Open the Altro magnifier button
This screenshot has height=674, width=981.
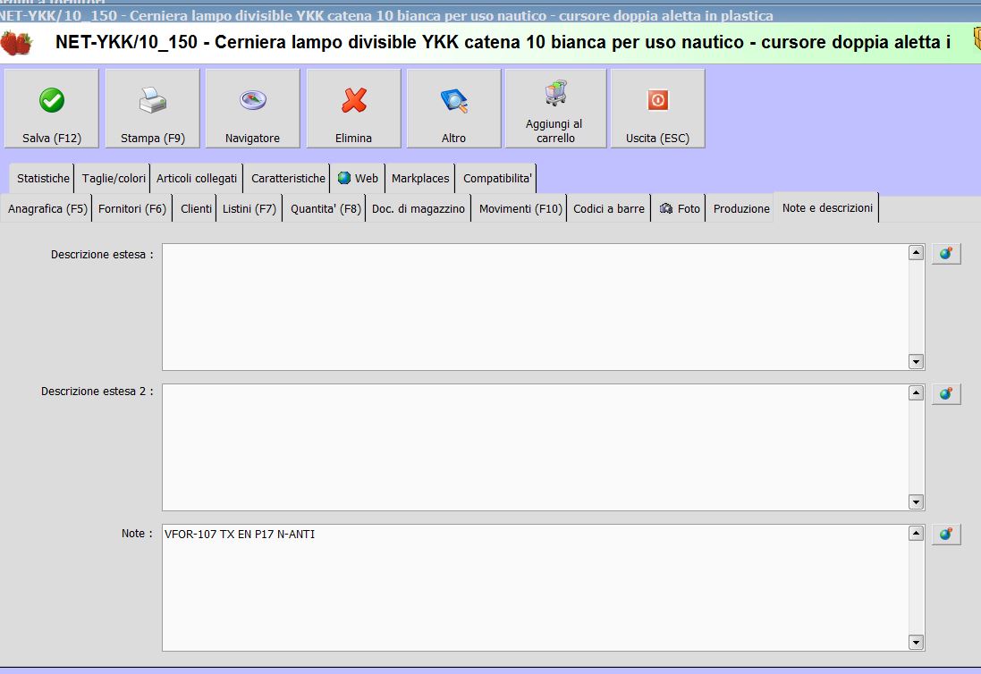click(x=453, y=109)
